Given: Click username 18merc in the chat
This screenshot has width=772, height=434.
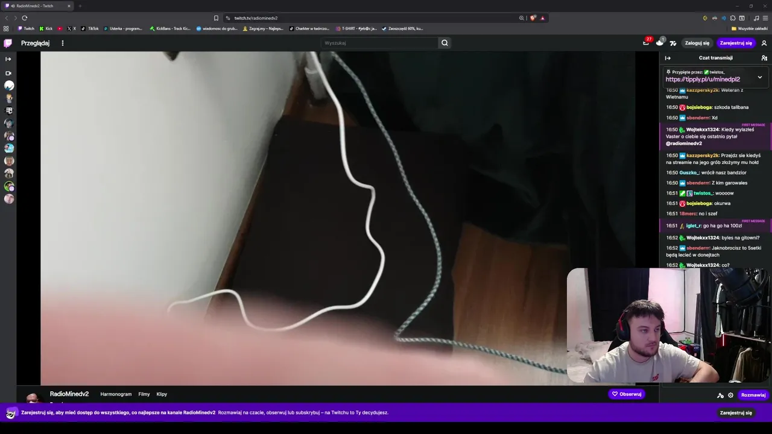Looking at the screenshot, I should tap(688, 214).
